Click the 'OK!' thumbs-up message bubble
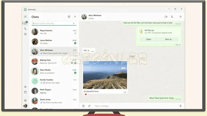Viewport: 207px width, 116px height. coord(89,50)
